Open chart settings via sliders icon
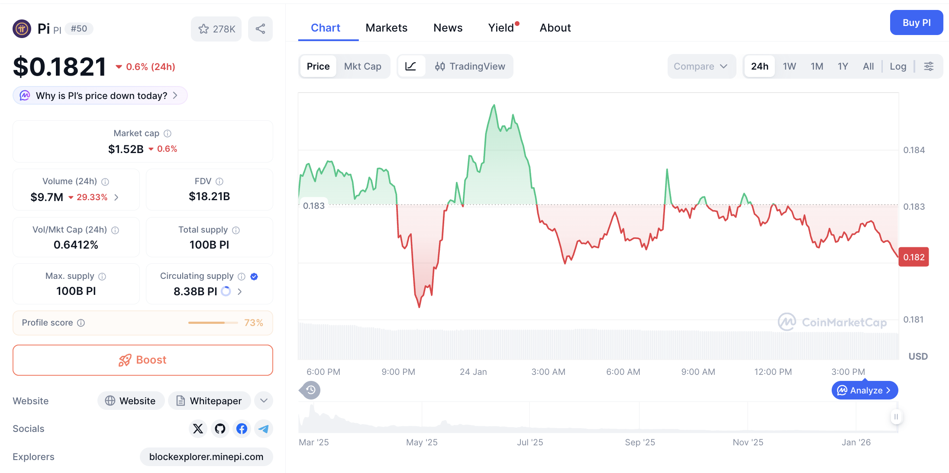 point(929,66)
